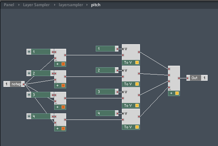Click number 1 on notepitch input port

[x=7, y=84]
